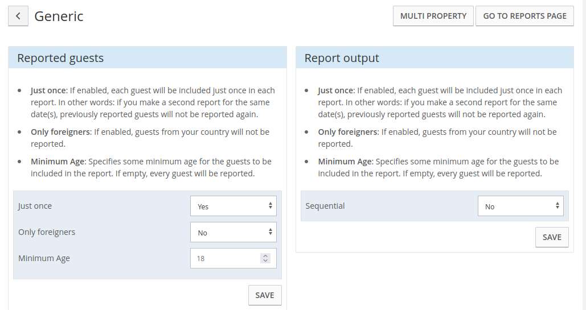This screenshot has height=310, width=586.
Task: Save the Report output settings
Action: pos(552,237)
